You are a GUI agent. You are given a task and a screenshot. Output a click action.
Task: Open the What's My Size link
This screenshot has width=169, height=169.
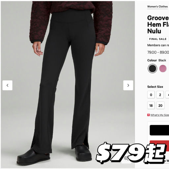(x=160, y=115)
